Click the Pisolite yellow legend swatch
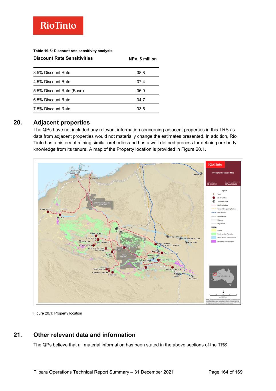Image resolution: width=276 pixels, height=391 pixels. click(x=213, y=230)
